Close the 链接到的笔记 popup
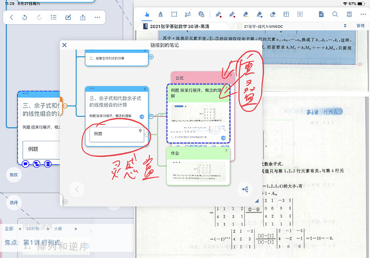 pos(64,45)
